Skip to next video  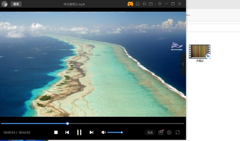[91, 132]
